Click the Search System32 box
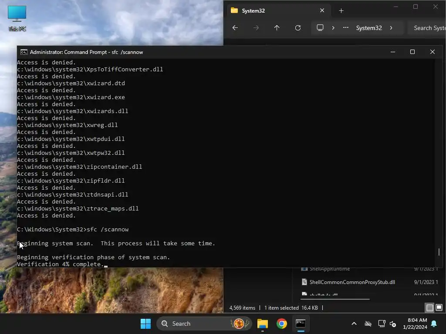The image size is (446, 334). [427, 28]
